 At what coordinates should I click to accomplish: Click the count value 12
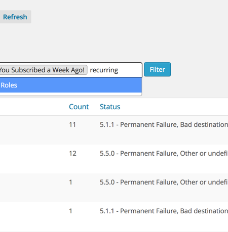(72, 154)
